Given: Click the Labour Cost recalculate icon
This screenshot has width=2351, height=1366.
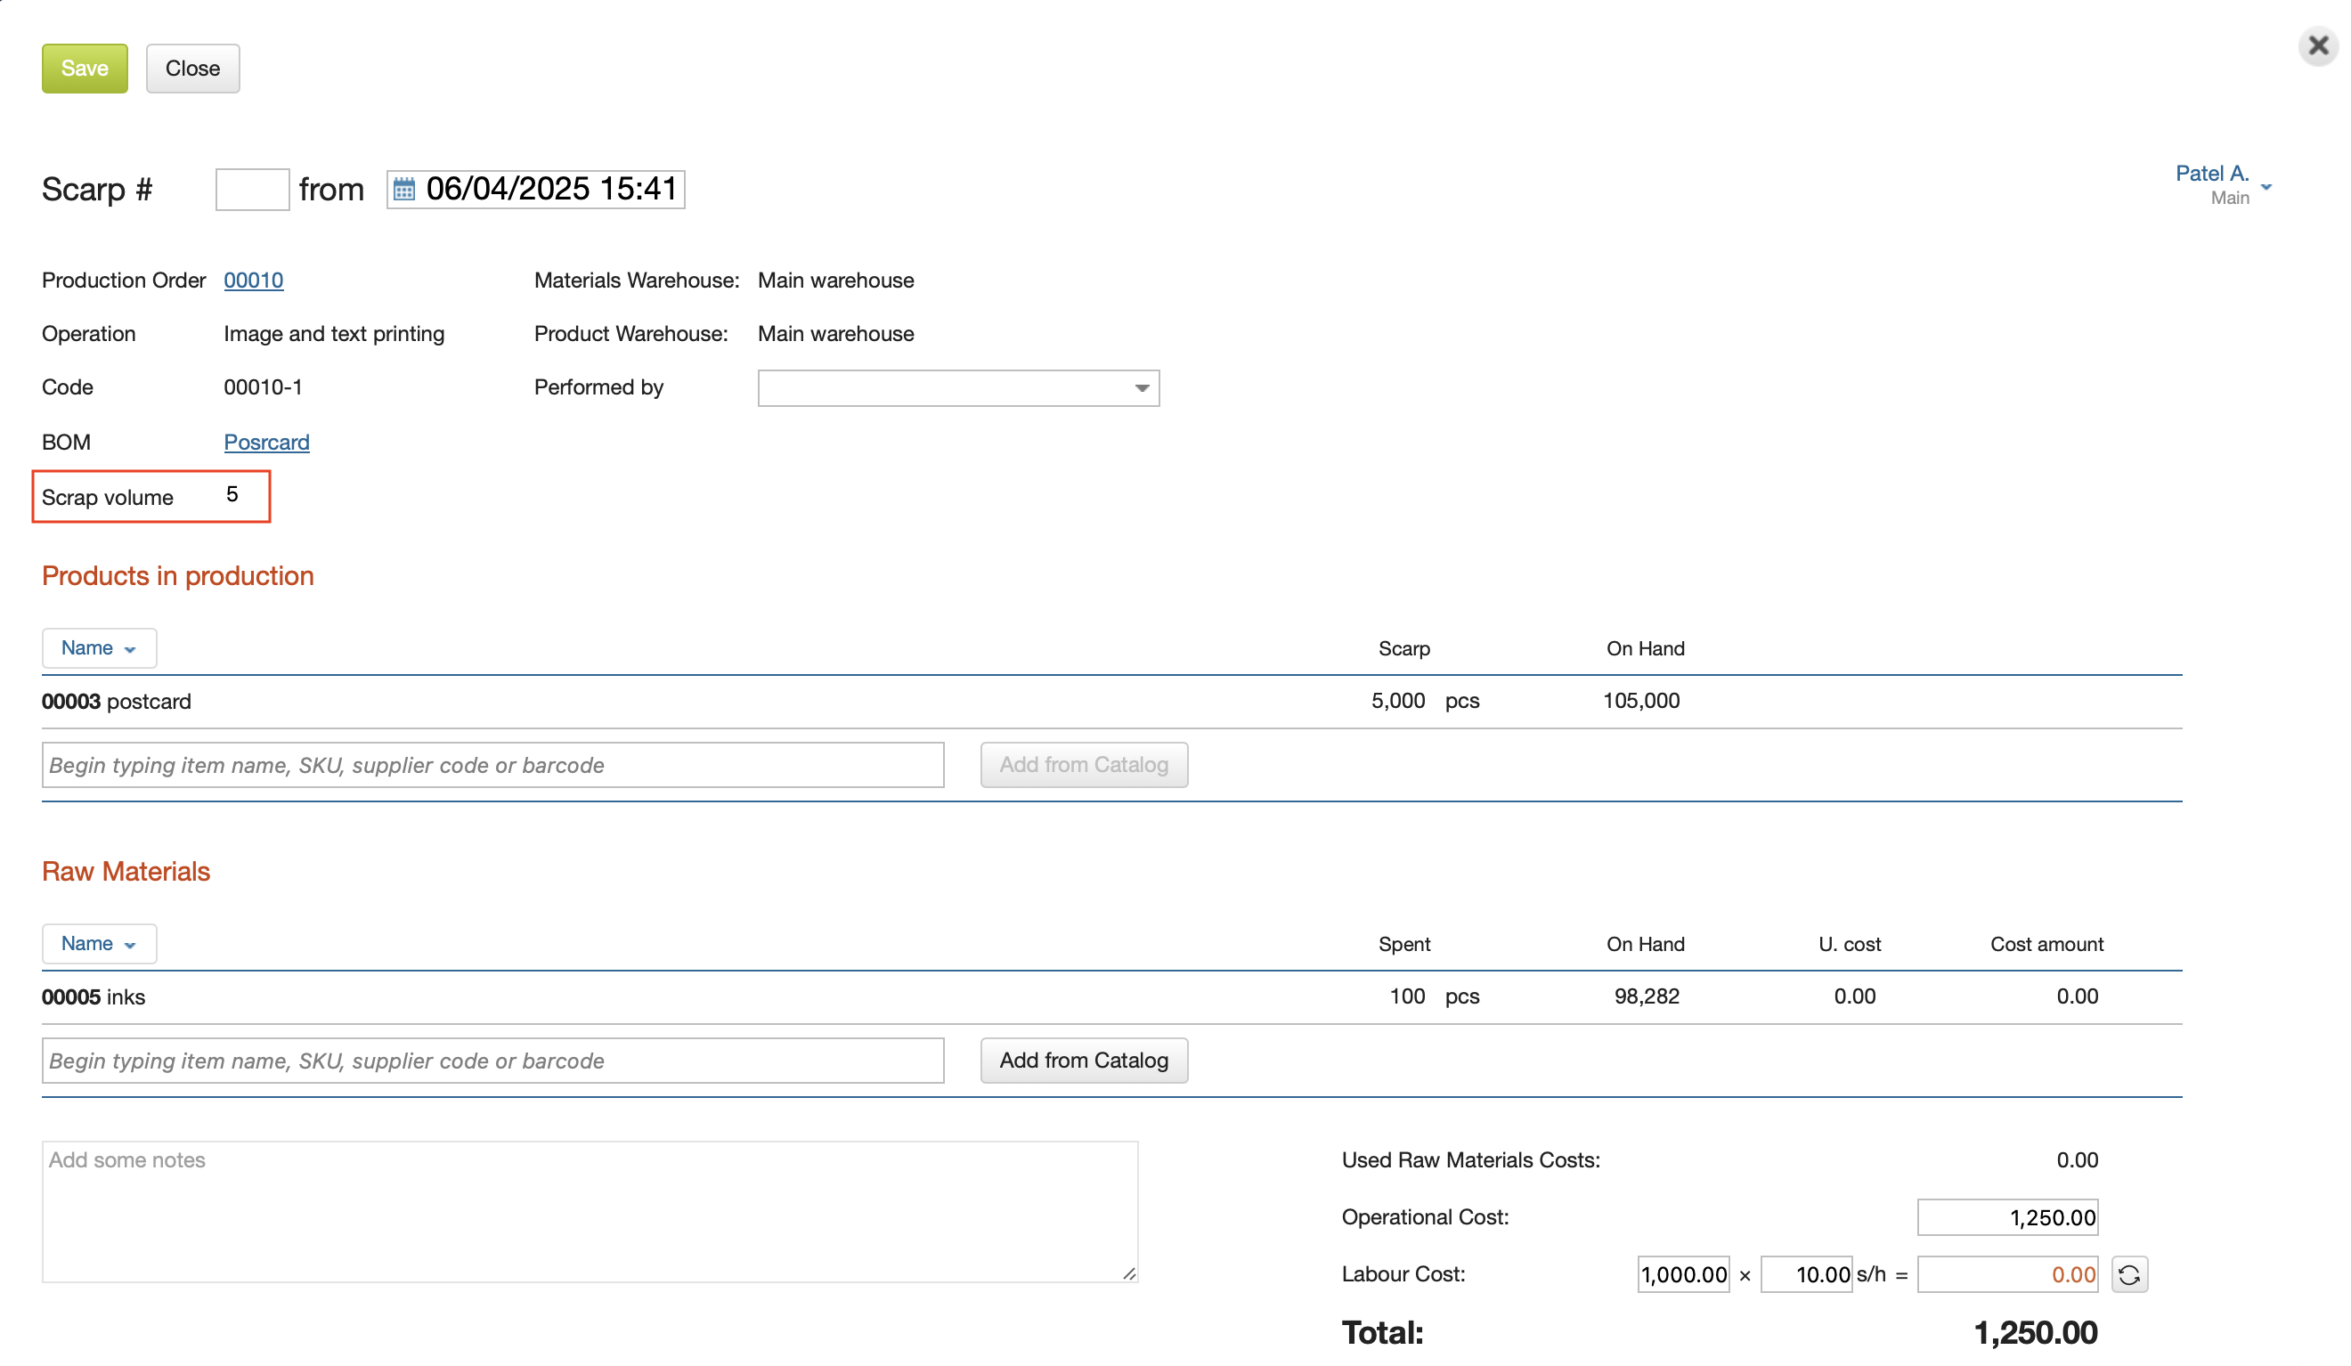Looking at the screenshot, I should [x=2130, y=1273].
